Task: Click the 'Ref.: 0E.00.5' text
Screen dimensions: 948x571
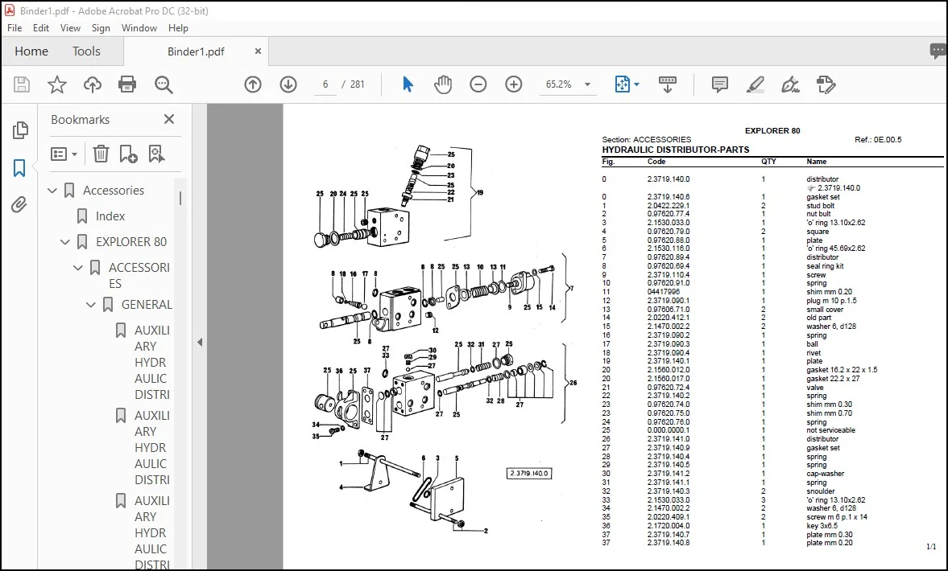Action: pos(878,139)
